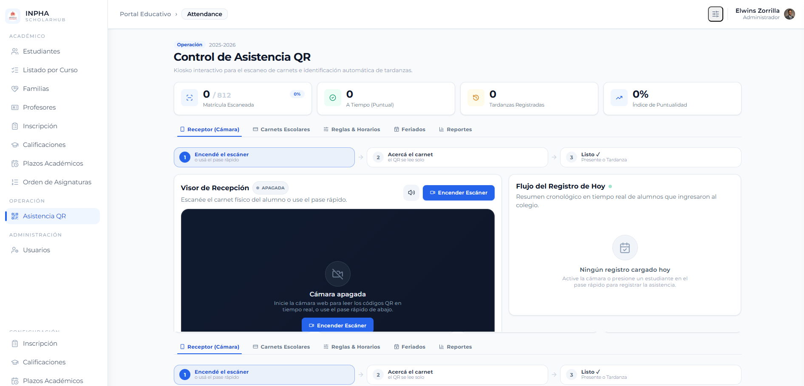Click the APAGADA status badge
This screenshot has height=386, width=804.
tap(270, 188)
